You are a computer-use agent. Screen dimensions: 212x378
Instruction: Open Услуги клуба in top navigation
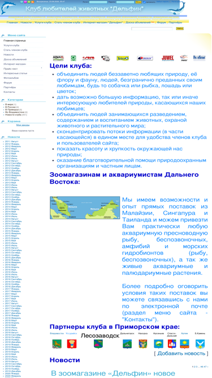pos(43,23)
